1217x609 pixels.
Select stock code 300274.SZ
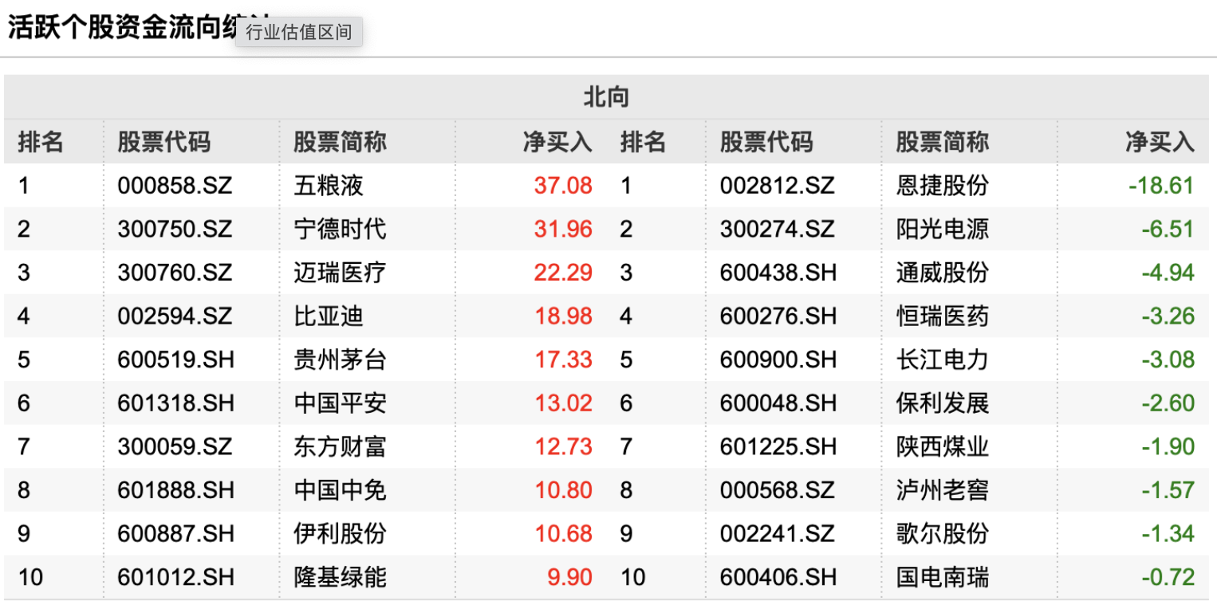pos(778,230)
